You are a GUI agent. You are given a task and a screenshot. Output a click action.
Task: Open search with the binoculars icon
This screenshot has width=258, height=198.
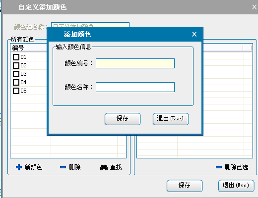click(104, 167)
